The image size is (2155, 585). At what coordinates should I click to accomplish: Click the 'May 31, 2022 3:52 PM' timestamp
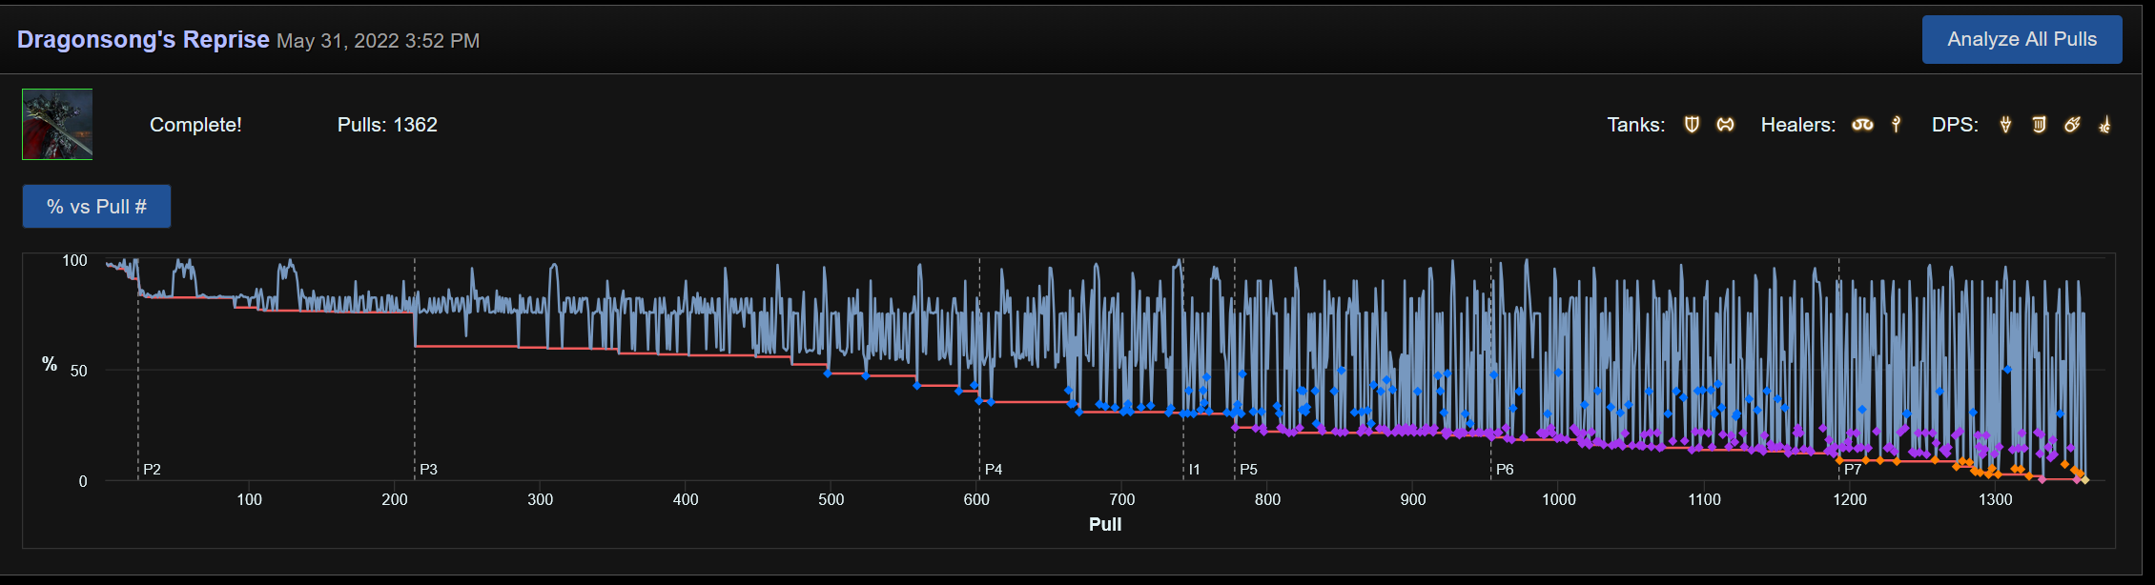[378, 41]
